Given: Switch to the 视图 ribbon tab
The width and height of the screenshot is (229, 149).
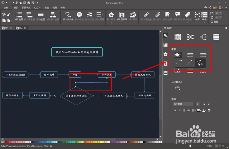Looking at the screenshot, I should click(x=54, y=7).
